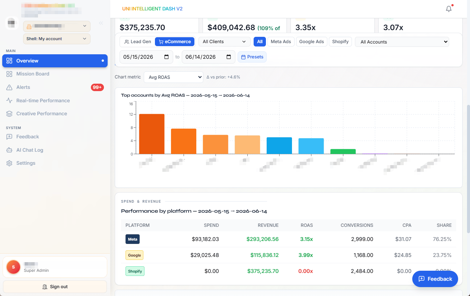Screen dimensions: 470x296
Task: Click the ROAS column header
Action: (x=307, y=225)
